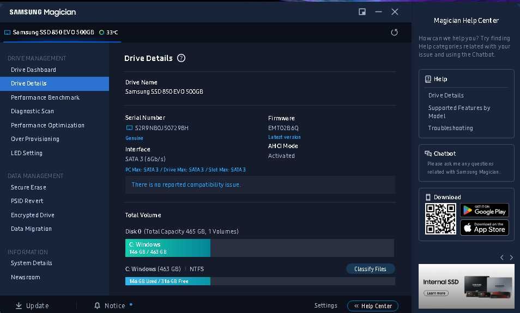
Task: Open Encrypted Drive
Action: pos(33,215)
